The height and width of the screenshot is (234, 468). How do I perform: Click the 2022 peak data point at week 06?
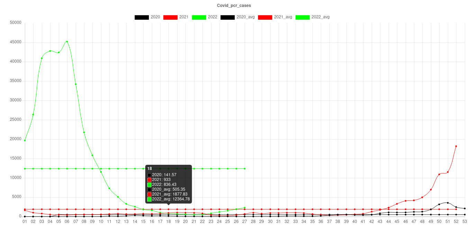pyautogui.click(x=67, y=42)
